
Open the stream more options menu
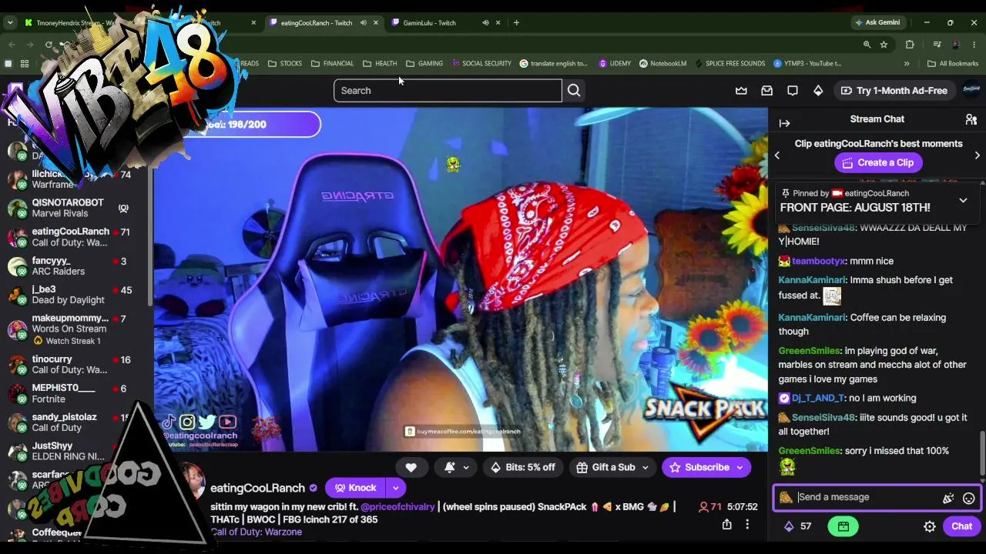746,524
